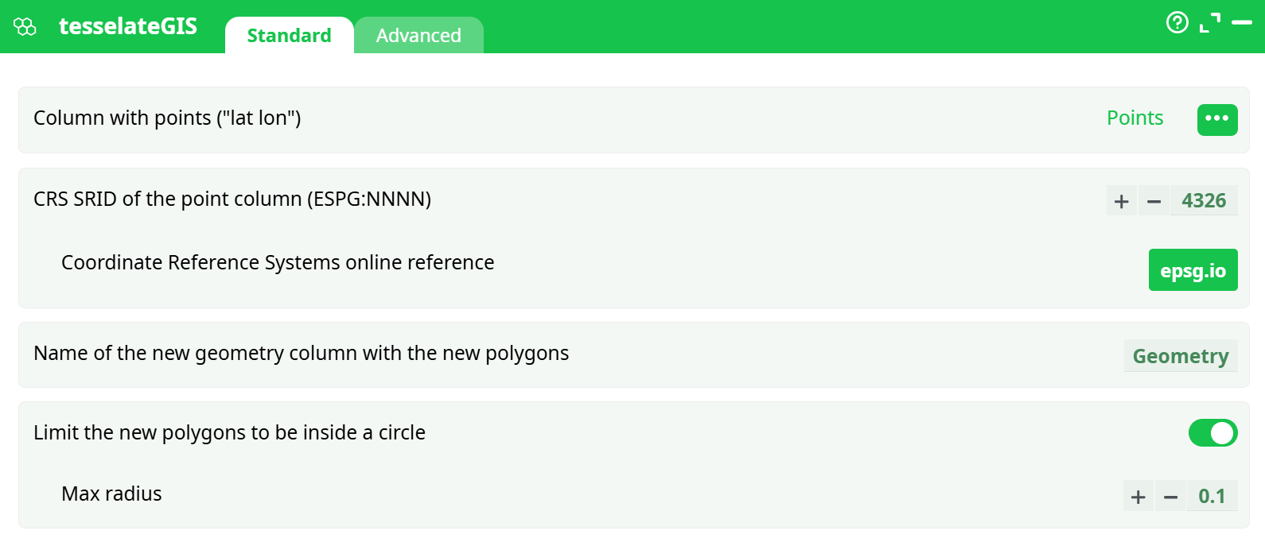The image size is (1265, 542).
Task: Click the Geometry column name field
Action: pyautogui.click(x=1181, y=356)
